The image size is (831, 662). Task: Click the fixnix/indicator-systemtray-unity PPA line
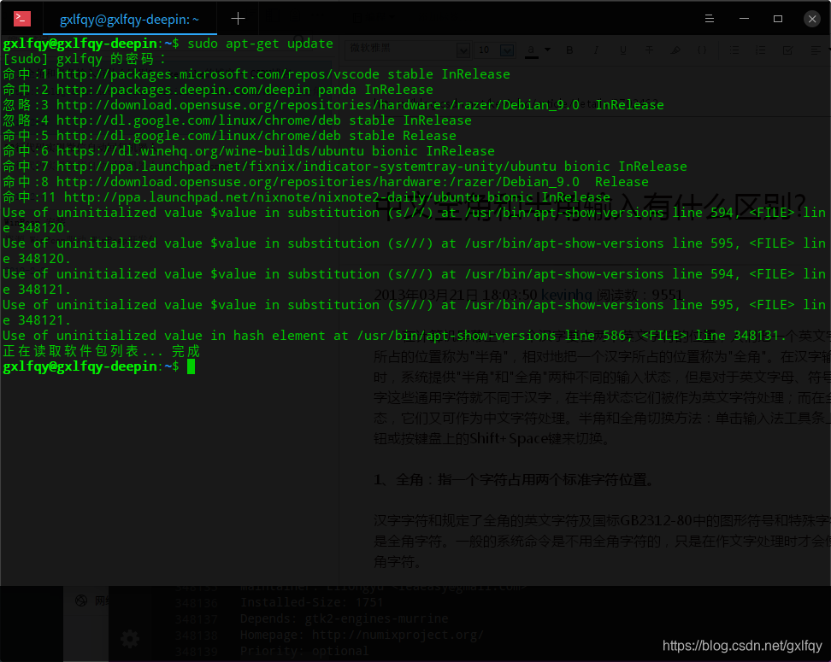click(345, 167)
